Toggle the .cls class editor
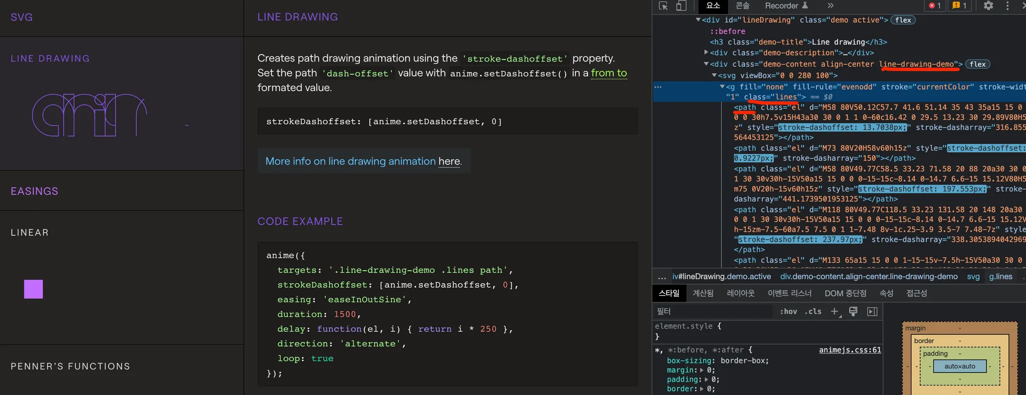The image size is (1026, 395). [813, 311]
